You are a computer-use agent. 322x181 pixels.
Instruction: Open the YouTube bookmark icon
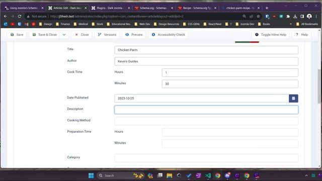[x=13, y=24]
